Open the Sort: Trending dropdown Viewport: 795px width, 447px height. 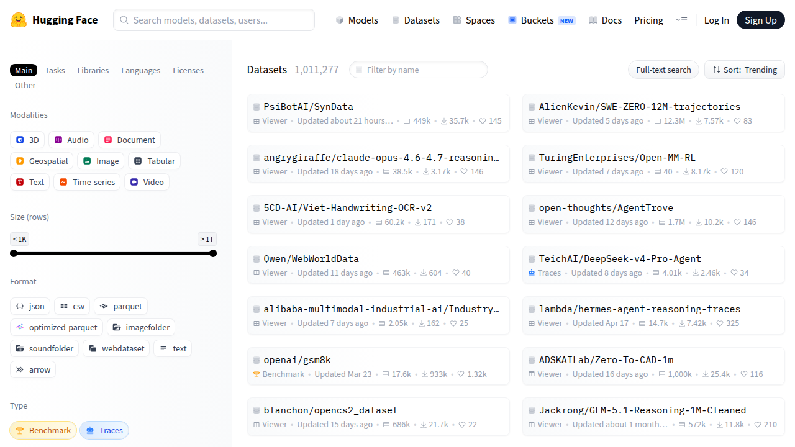(x=745, y=70)
